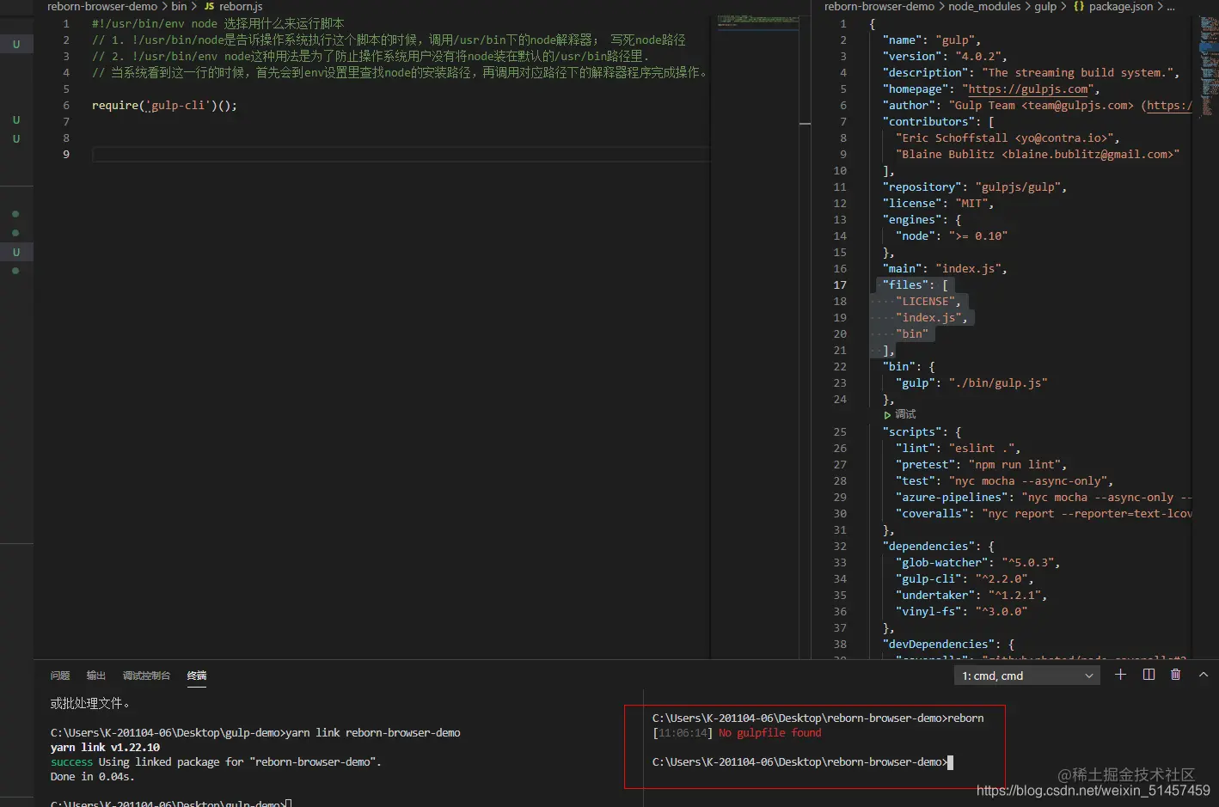Click the "node": ">= 0.10" line
The width and height of the screenshot is (1219, 807).
tap(952, 235)
